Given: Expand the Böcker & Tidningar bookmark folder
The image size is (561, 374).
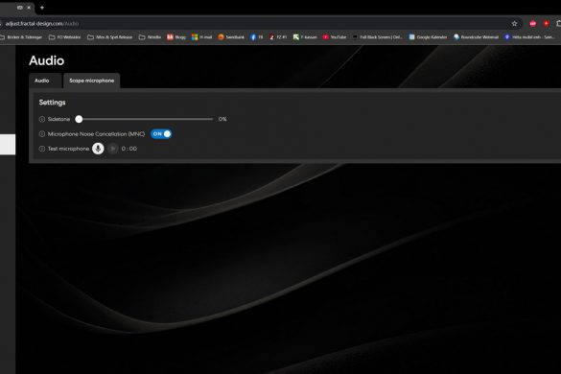Looking at the screenshot, I should click(21, 36).
